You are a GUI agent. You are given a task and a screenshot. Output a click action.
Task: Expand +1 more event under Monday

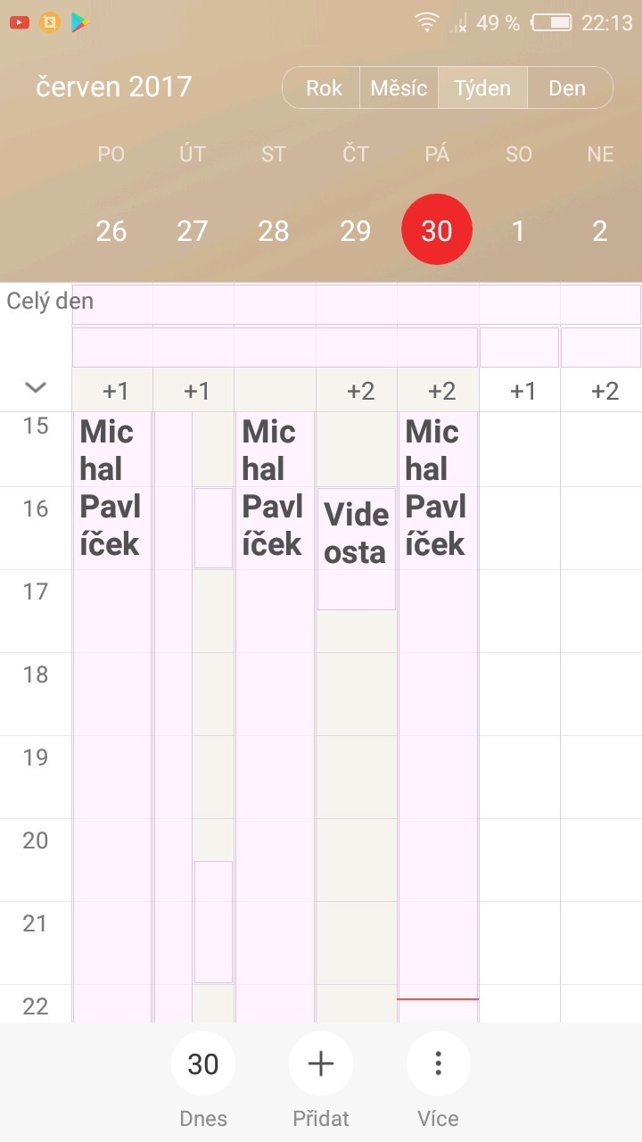pos(115,391)
